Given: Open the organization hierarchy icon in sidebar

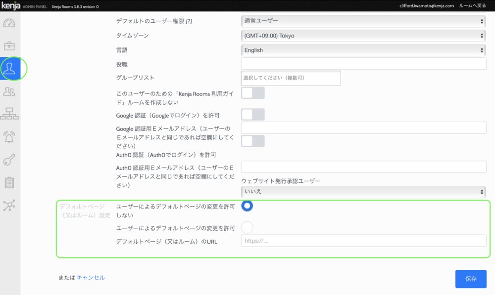Looking at the screenshot, I should [x=9, y=114].
